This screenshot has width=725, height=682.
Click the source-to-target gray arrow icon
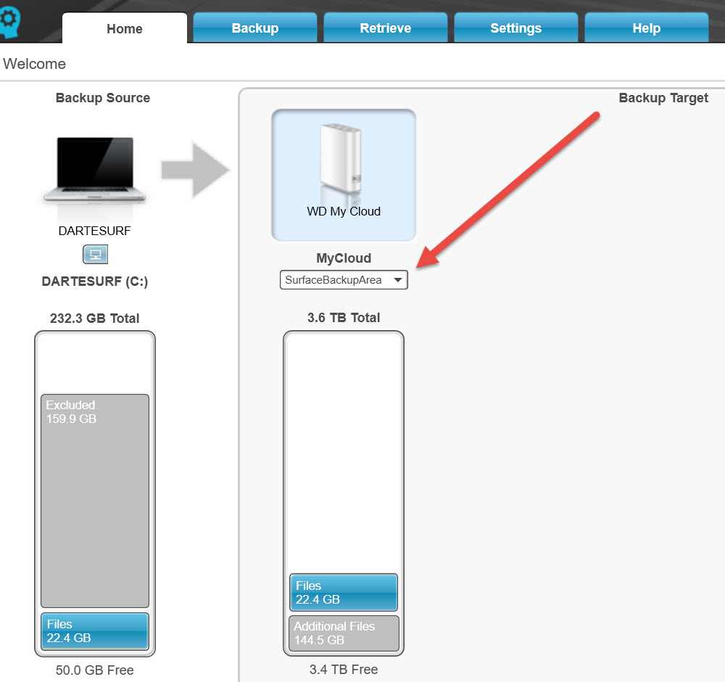click(x=195, y=170)
